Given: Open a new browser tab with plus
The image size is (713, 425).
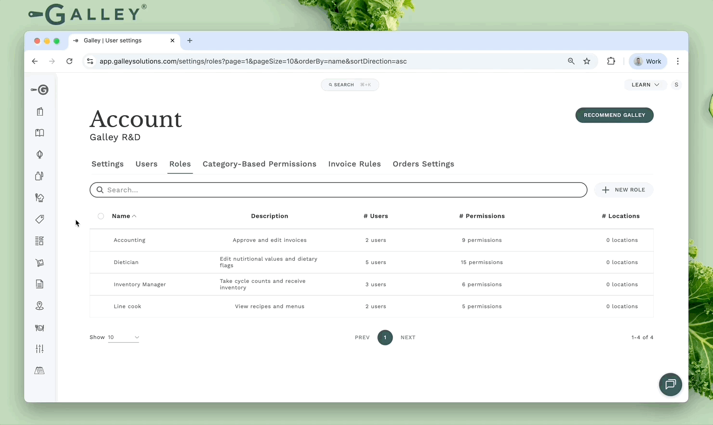Looking at the screenshot, I should tap(190, 40).
